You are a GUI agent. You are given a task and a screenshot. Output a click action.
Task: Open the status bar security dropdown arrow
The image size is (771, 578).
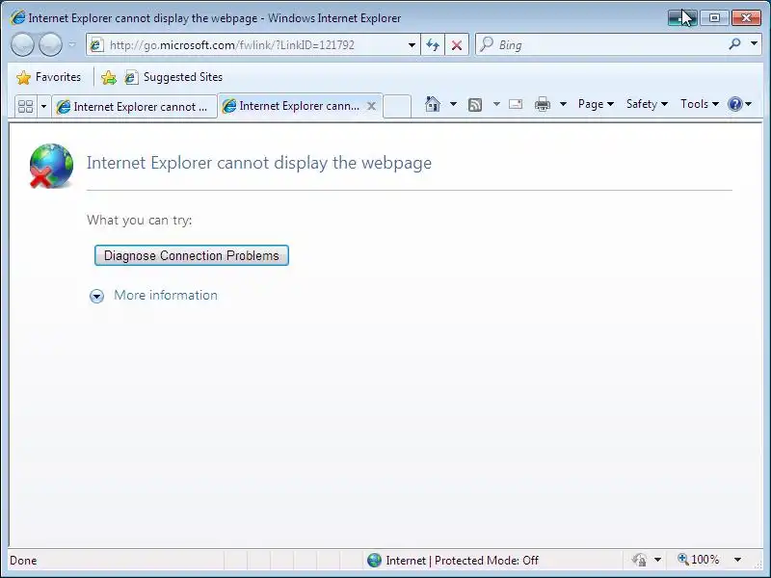657,560
